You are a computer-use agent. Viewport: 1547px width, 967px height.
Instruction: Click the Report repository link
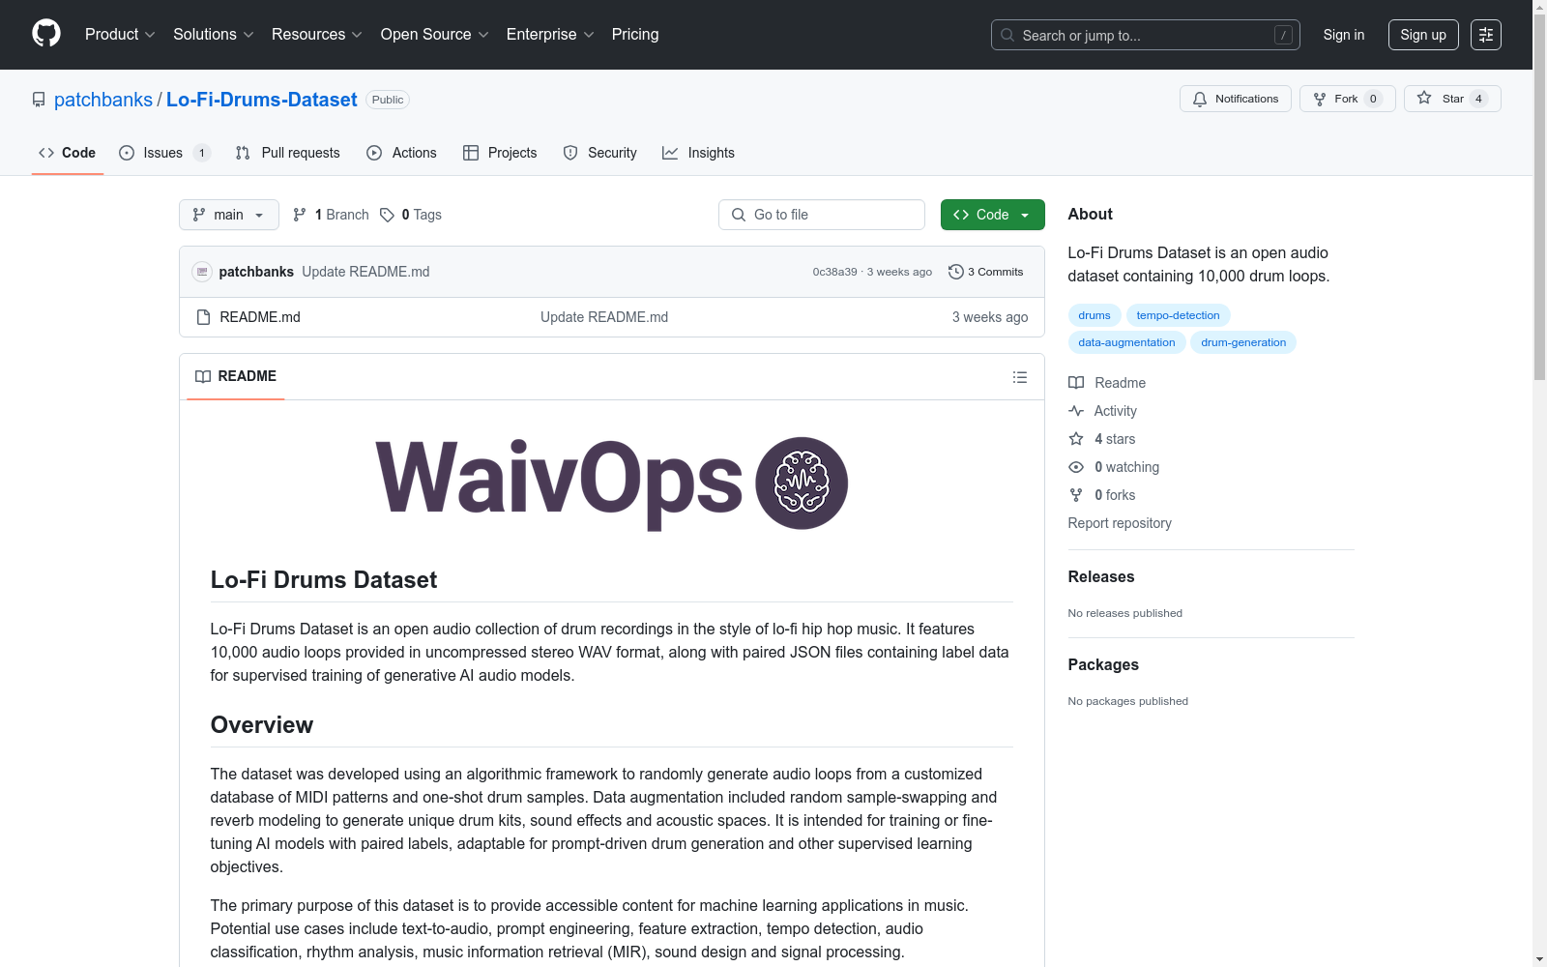click(1120, 523)
